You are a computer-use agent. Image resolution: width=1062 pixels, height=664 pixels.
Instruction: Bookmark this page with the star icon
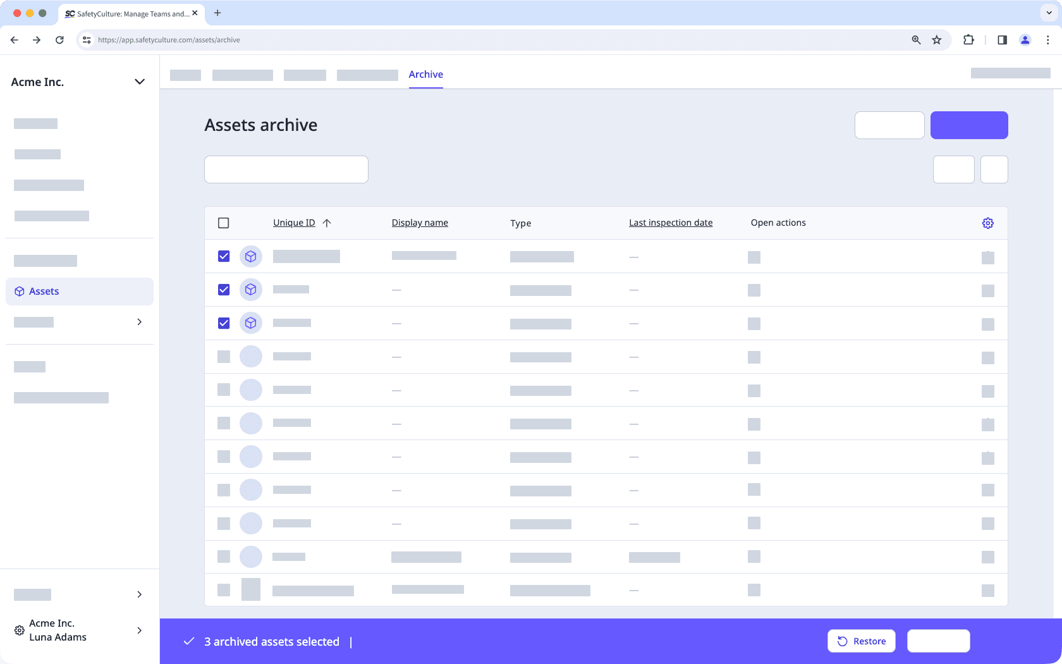(x=936, y=39)
